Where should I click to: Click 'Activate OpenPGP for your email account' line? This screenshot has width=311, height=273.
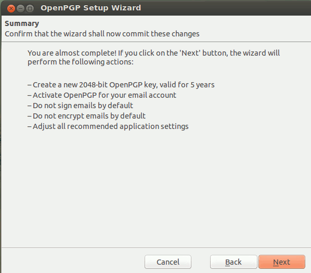[102, 95]
